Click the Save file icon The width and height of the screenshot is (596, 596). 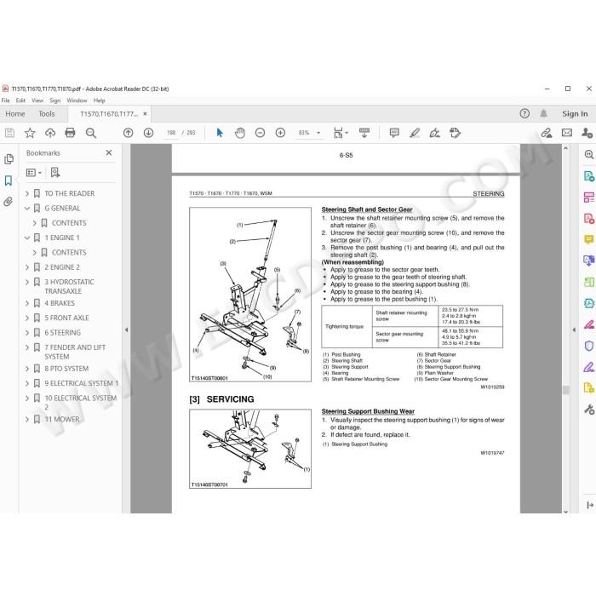point(9,133)
